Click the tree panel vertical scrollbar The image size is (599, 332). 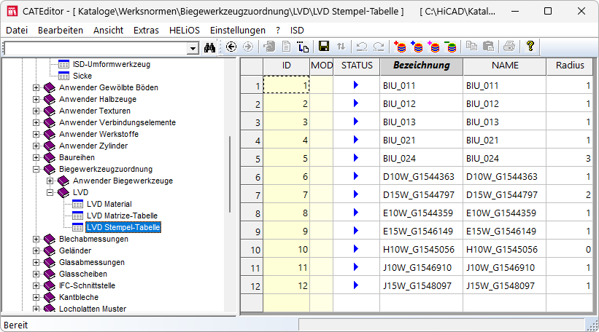[230, 174]
